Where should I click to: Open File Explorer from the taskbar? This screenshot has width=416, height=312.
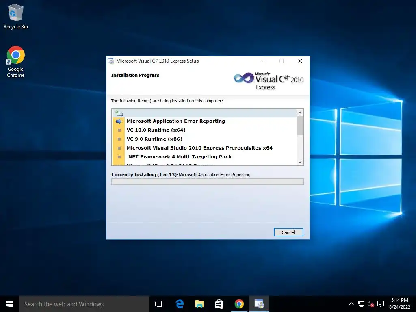tap(199, 304)
